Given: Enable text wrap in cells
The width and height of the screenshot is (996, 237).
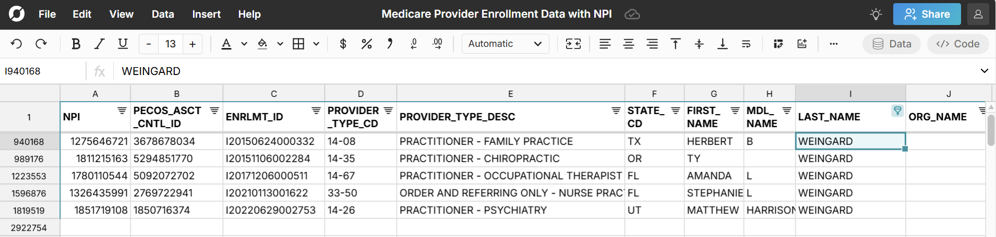Looking at the screenshot, I should tap(746, 44).
